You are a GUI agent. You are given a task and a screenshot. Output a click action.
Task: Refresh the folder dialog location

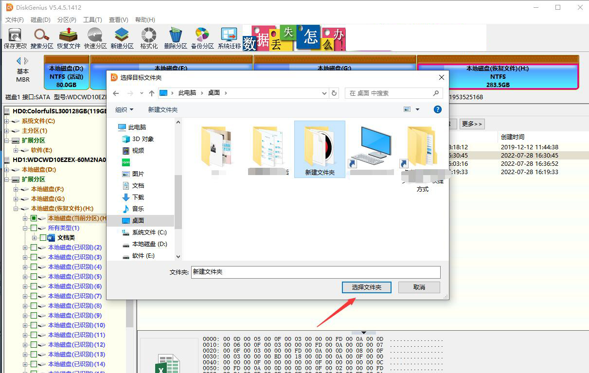334,93
